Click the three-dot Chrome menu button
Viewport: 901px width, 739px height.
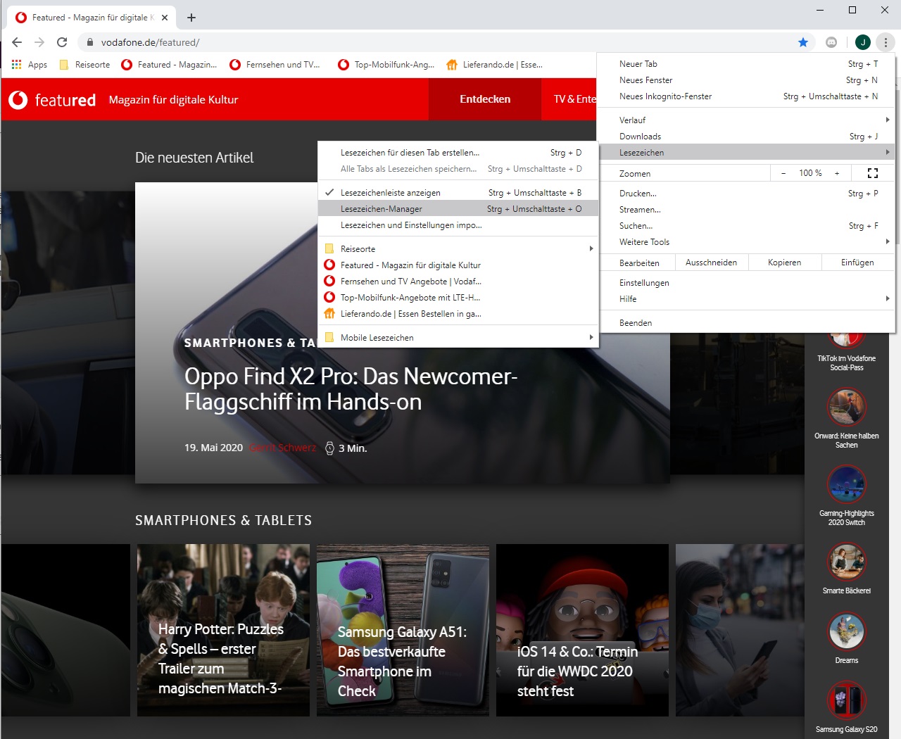[x=886, y=42]
